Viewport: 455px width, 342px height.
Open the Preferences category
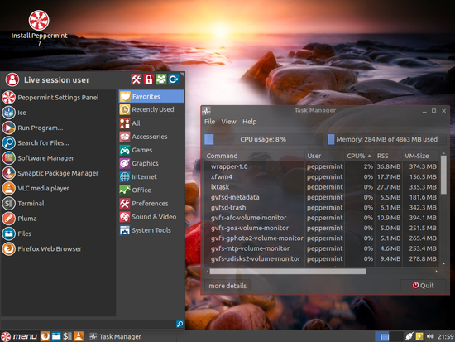click(x=151, y=204)
